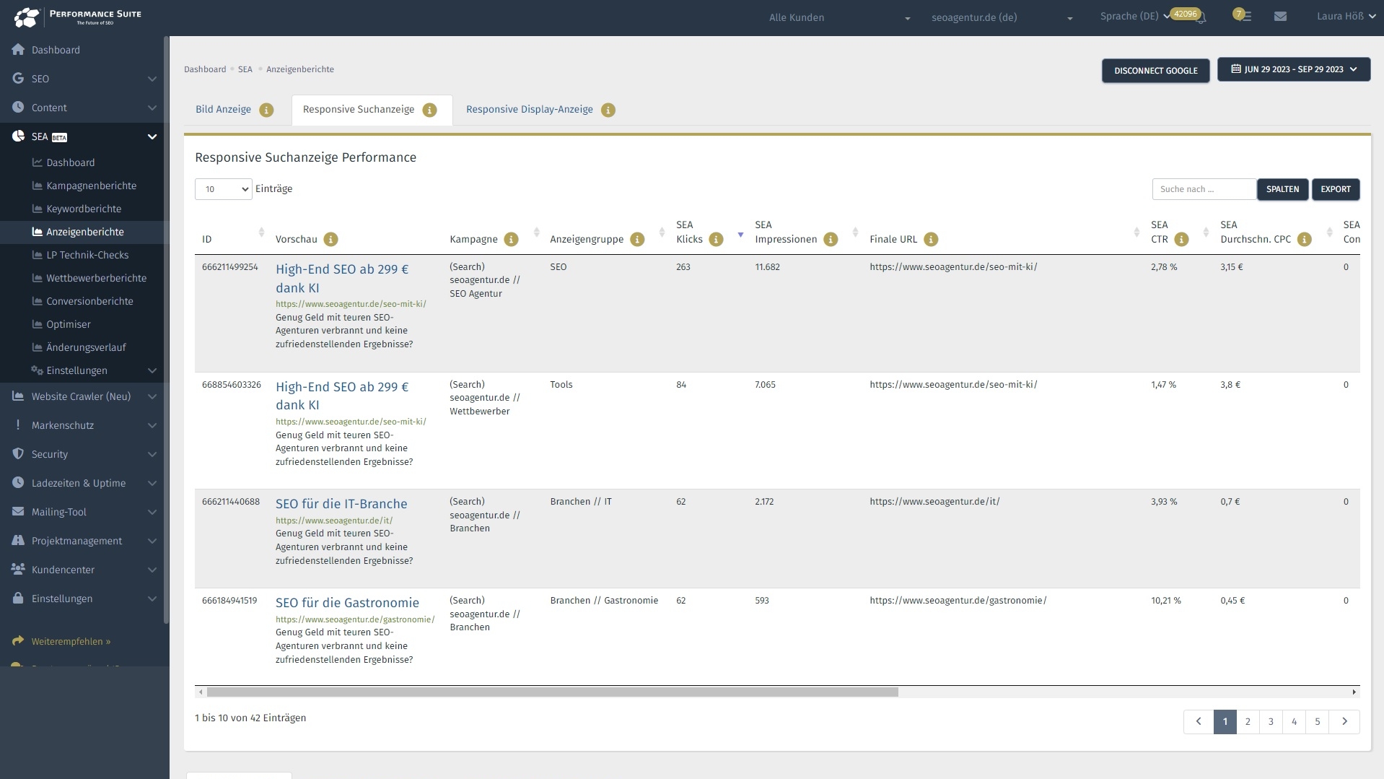The image size is (1384, 779).
Task: Sort by SEA Klicks descending arrow
Action: [x=740, y=235]
